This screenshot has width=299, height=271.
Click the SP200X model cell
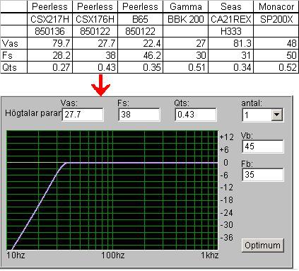[276, 19]
